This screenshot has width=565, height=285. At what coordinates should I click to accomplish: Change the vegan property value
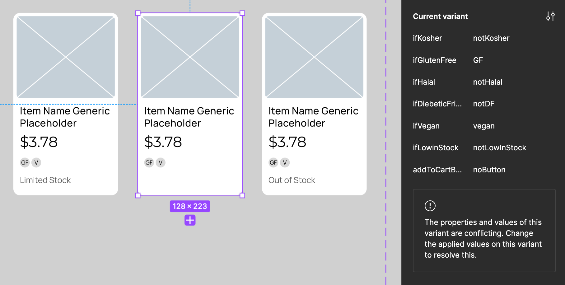point(484,126)
